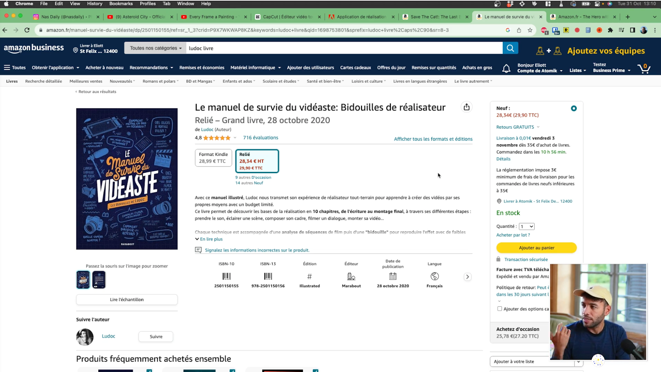661x372 pixels.
Task: Click the next arrow in product details carousel
Action: click(x=467, y=277)
